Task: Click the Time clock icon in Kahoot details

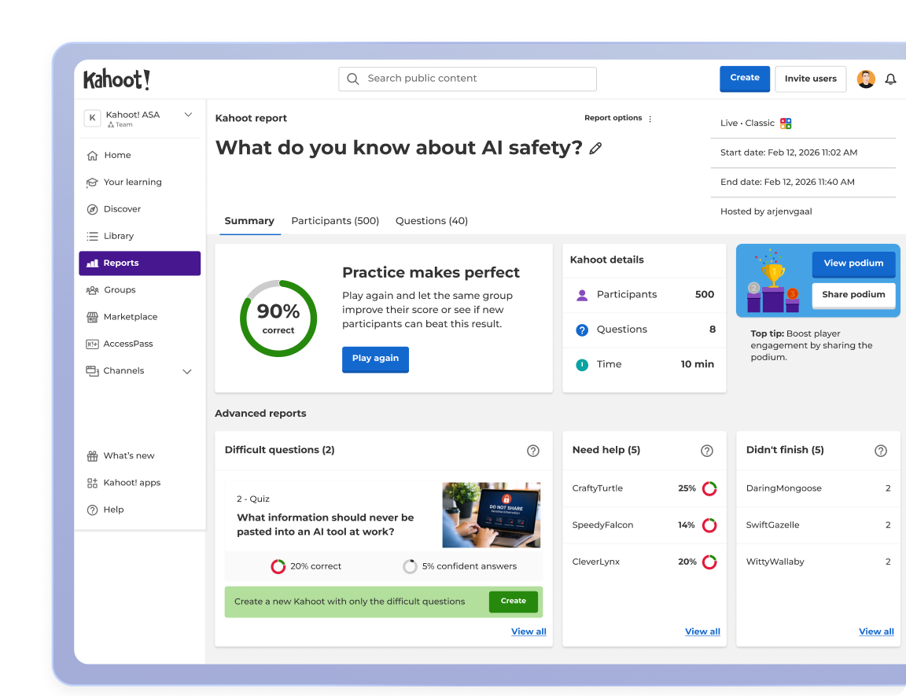Action: [x=582, y=365]
